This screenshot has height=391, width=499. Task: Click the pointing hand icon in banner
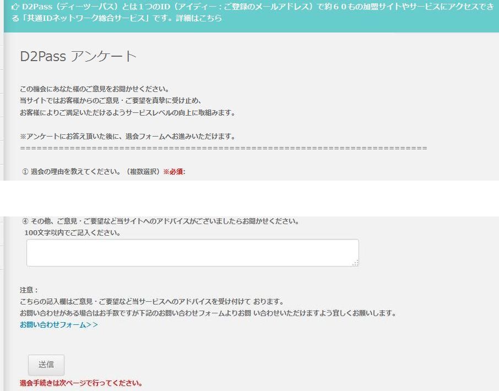click(15, 7)
